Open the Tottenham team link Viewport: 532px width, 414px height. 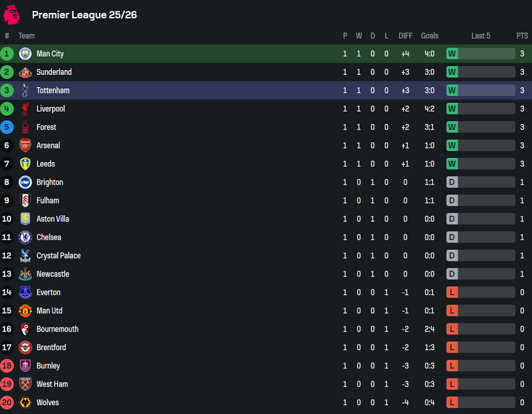click(53, 91)
